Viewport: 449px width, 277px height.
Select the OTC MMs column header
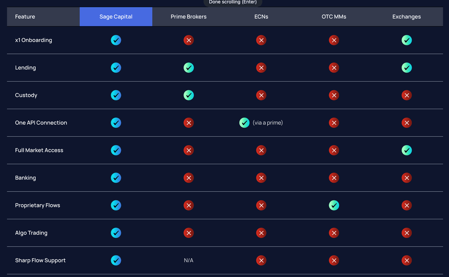coord(334,16)
